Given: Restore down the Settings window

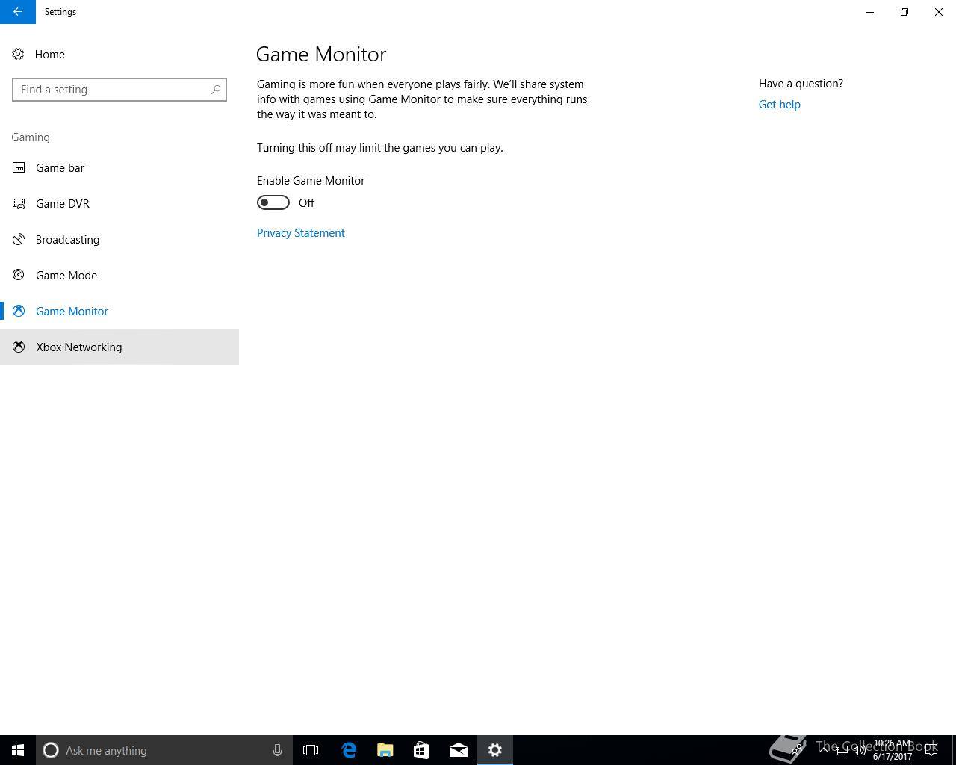Looking at the screenshot, I should tap(904, 12).
